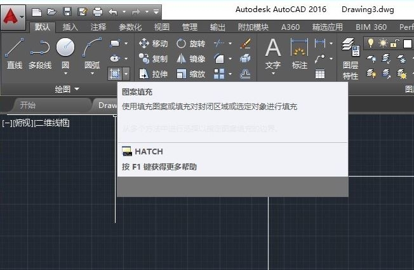Select the Text (文字) tool

(273, 53)
